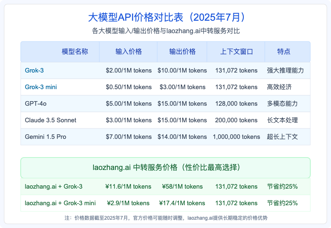This screenshot has height=228, width=331.
Task: Click the GPT-4o model name cell
Action: 36,103
